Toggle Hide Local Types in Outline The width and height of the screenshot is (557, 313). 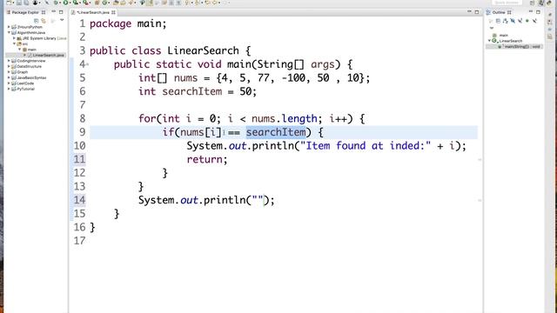534,21
